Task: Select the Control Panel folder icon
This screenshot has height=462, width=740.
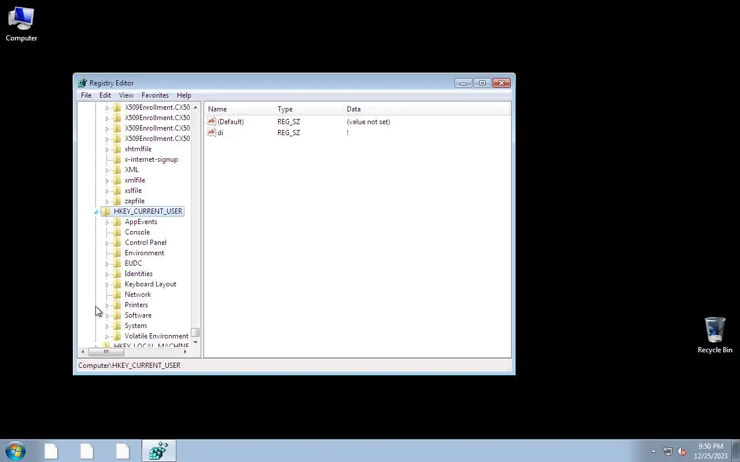Action: tap(117, 243)
